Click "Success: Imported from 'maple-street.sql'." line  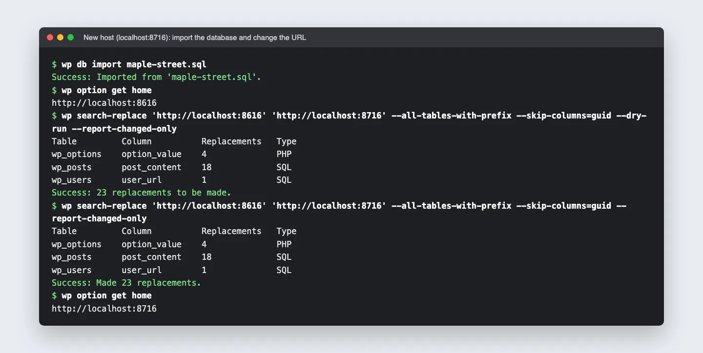point(156,77)
